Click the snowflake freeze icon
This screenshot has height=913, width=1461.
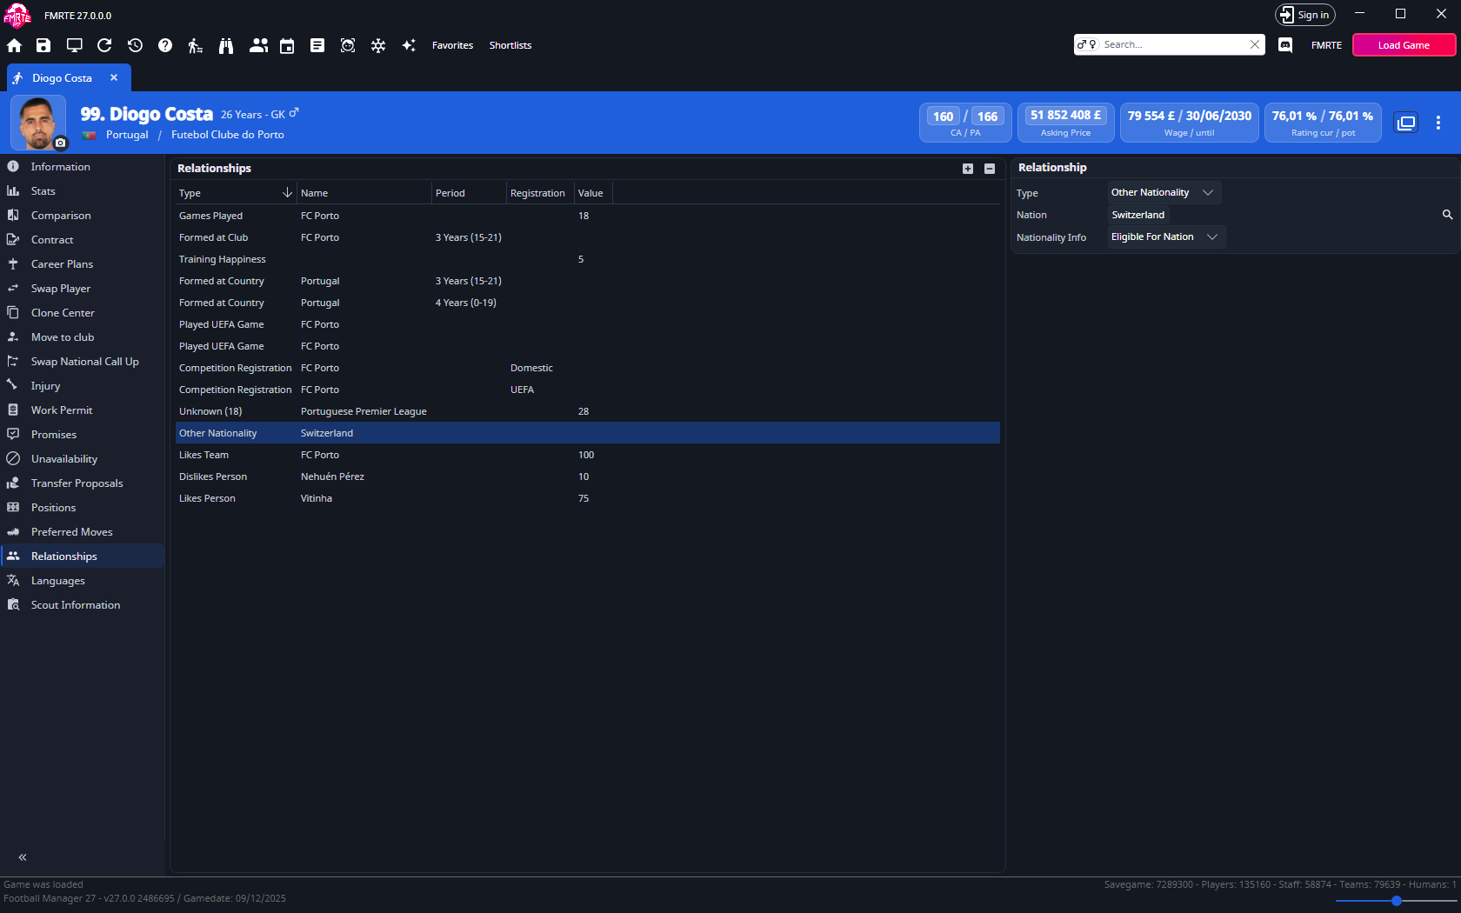coord(378,45)
